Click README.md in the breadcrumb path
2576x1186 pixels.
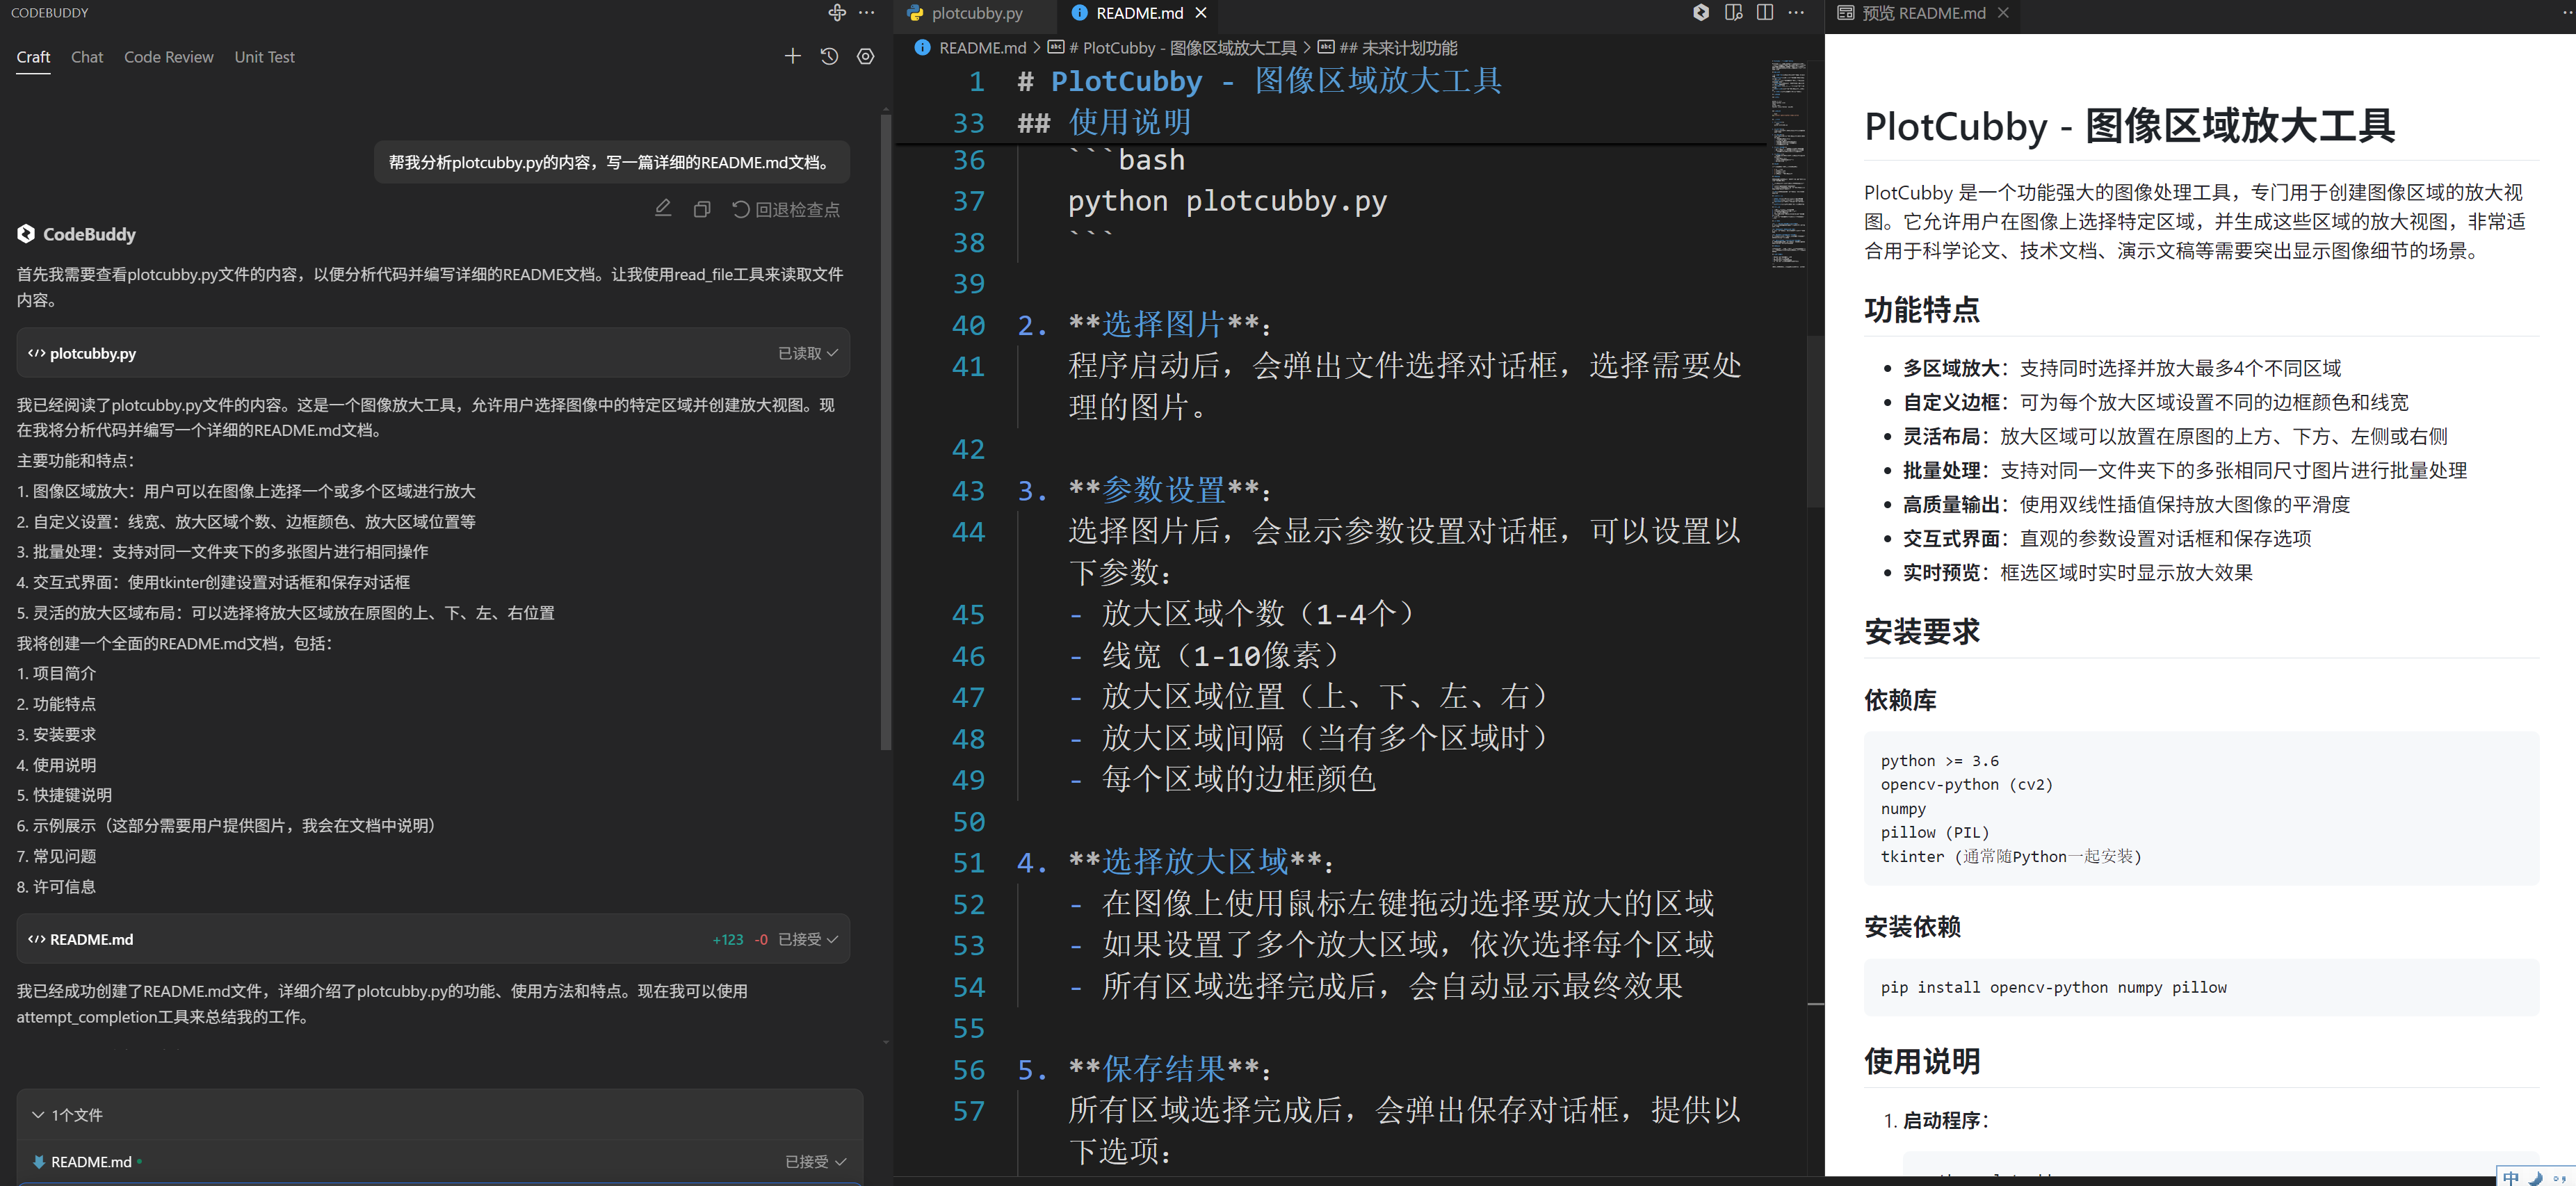tap(982, 48)
